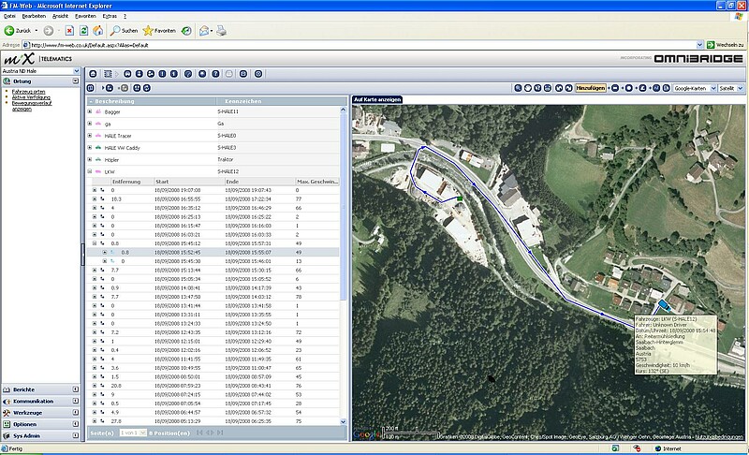
Task: Open the Datei menu
Action: coord(9,16)
